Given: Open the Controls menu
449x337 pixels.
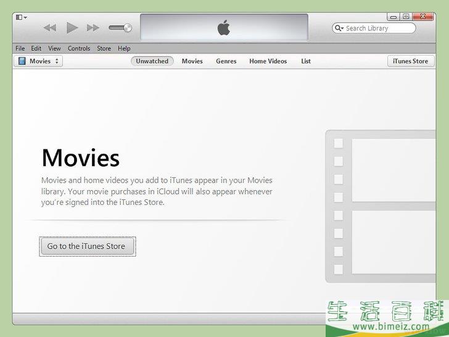Looking at the screenshot, I should pos(79,48).
